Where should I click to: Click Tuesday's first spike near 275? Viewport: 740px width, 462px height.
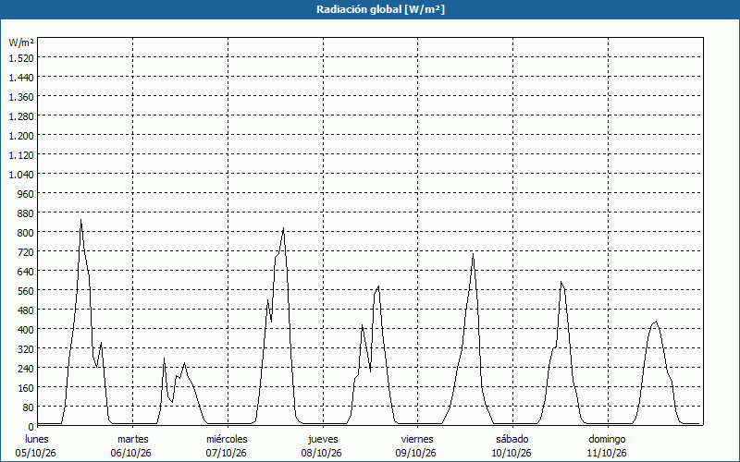pyautogui.click(x=165, y=359)
